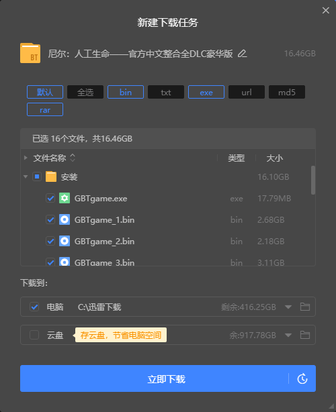Click the task title 尼尔：人工生命
Viewport: 336px width, 412px height.
click(x=140, y=54)
